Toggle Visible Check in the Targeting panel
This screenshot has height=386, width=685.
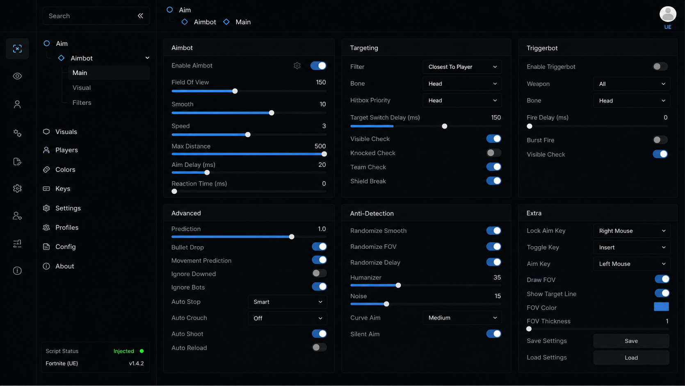[x=494, y=139]
